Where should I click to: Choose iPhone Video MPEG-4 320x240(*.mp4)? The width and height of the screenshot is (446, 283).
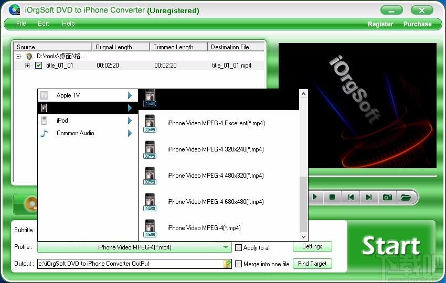click(219, 149)
